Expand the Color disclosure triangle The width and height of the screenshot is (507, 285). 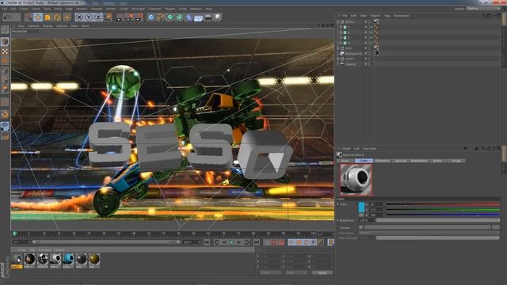338,204
